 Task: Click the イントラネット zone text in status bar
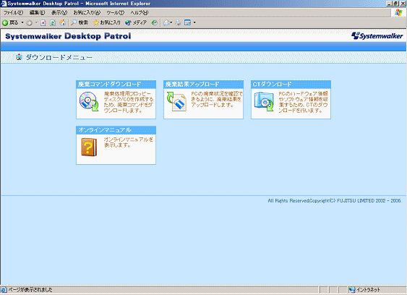coord(368,290)
